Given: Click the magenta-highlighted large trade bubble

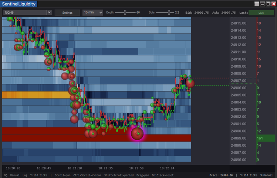Looking at the screenshot, I should click(137, 134).
